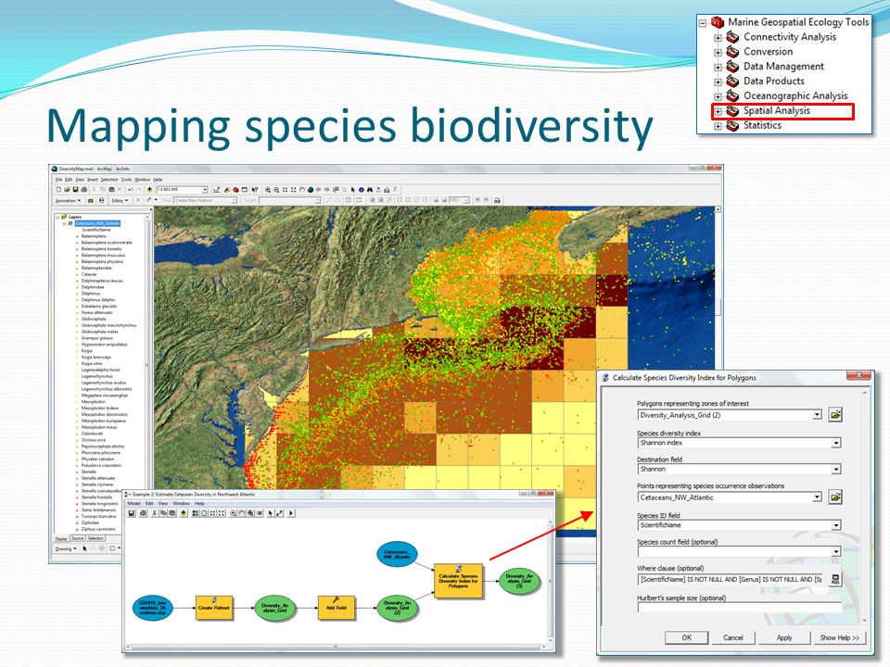
Task: Open the Editor dropdown menu
Action: 120,200
